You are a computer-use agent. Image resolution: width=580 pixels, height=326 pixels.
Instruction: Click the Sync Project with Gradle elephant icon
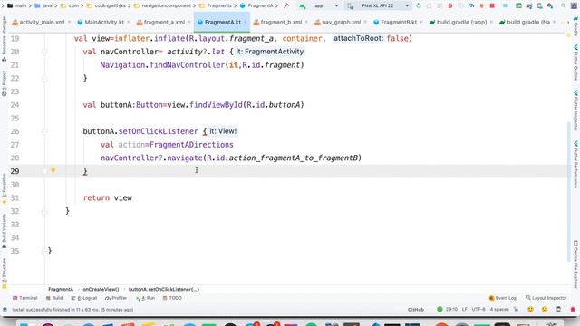529,6
